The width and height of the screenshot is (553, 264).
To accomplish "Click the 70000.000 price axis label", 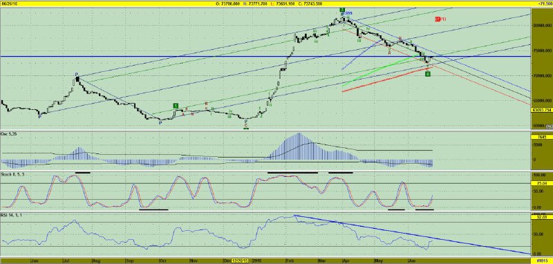I will pyautogui.click(x=542, y=76).
